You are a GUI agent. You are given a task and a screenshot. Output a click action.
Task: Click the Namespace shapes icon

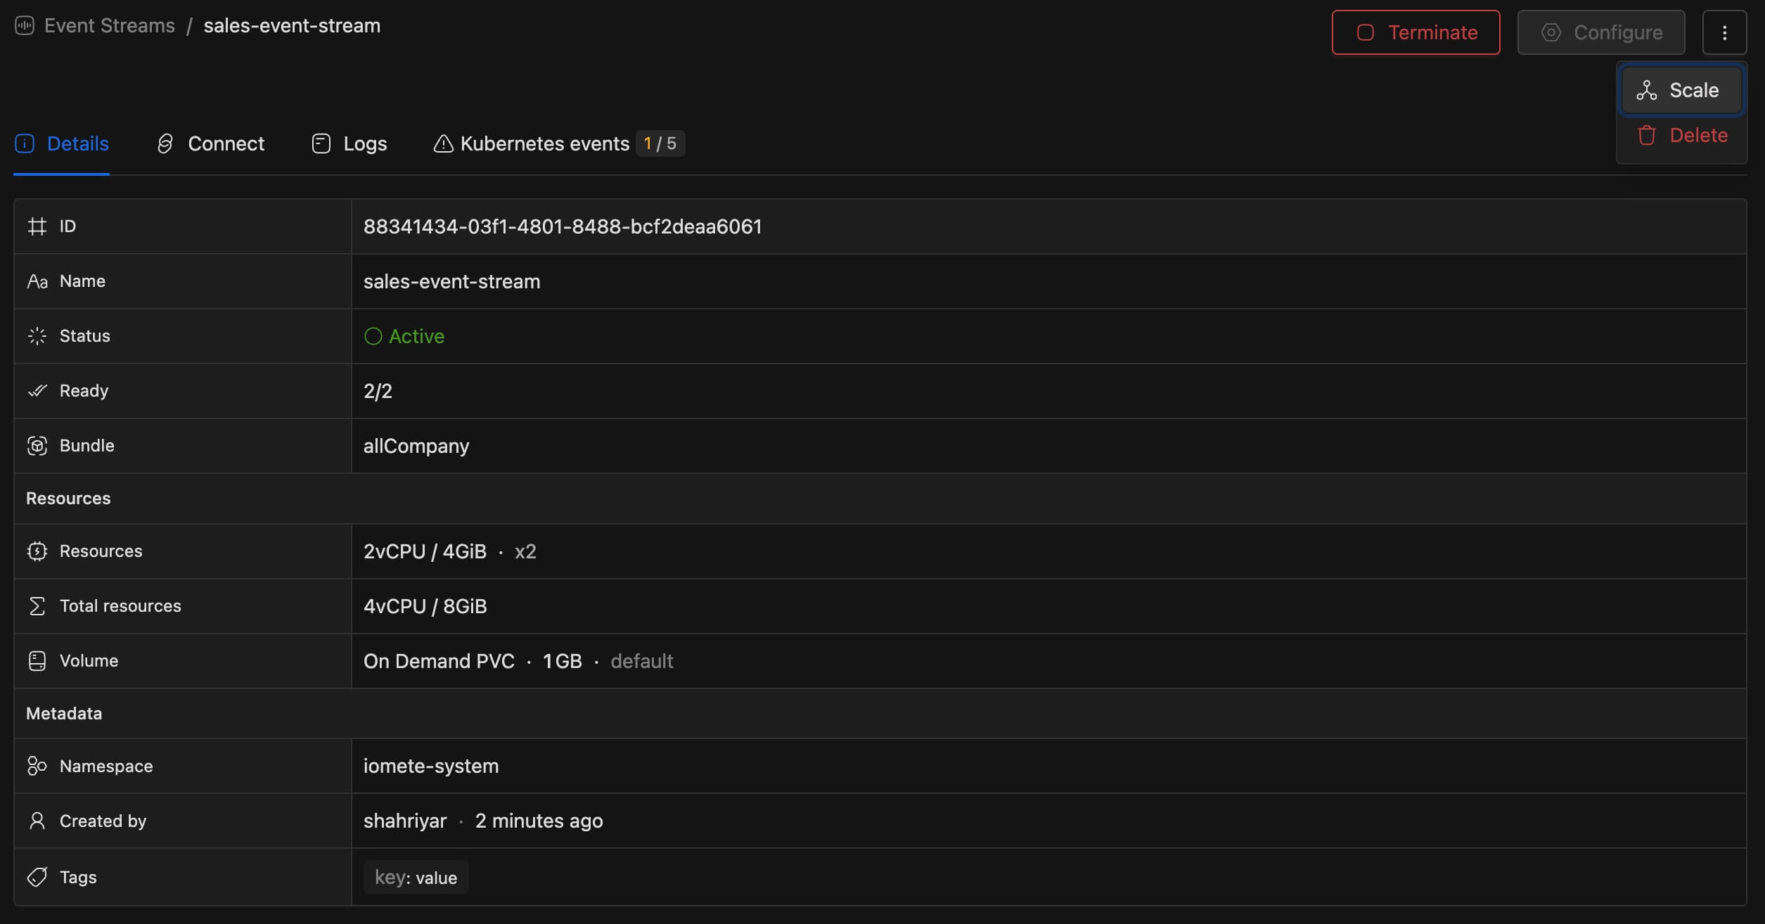pyautogui.click(x=37, y=766)
